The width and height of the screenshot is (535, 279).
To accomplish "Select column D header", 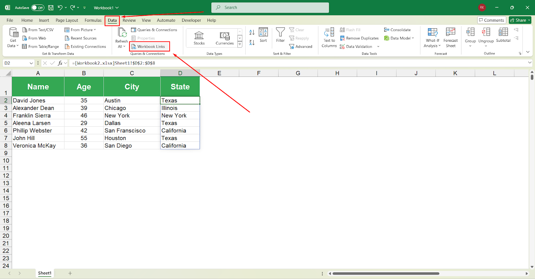I will (180, 73).
